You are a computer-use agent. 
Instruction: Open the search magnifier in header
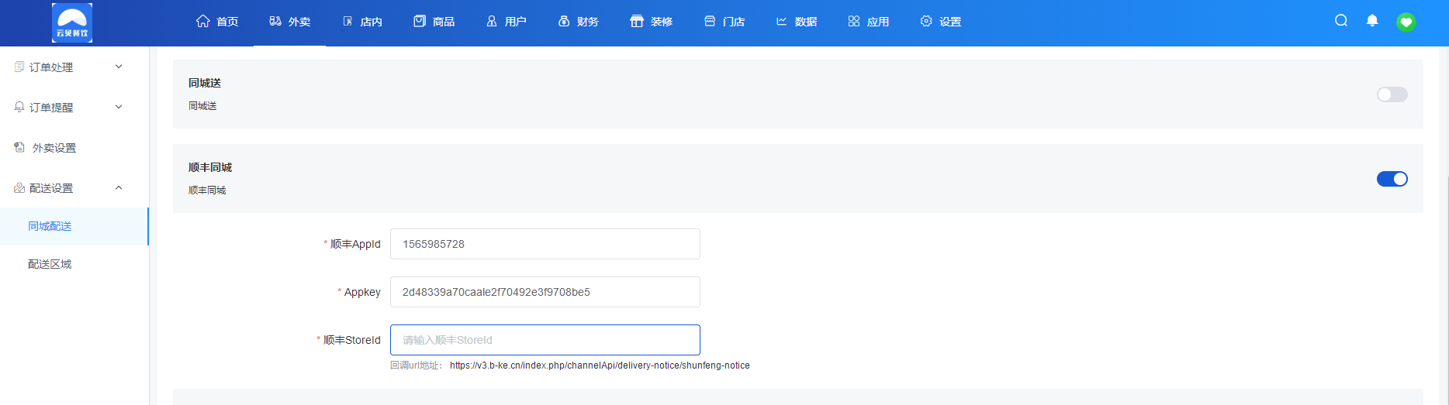(x=1341, y=21)
